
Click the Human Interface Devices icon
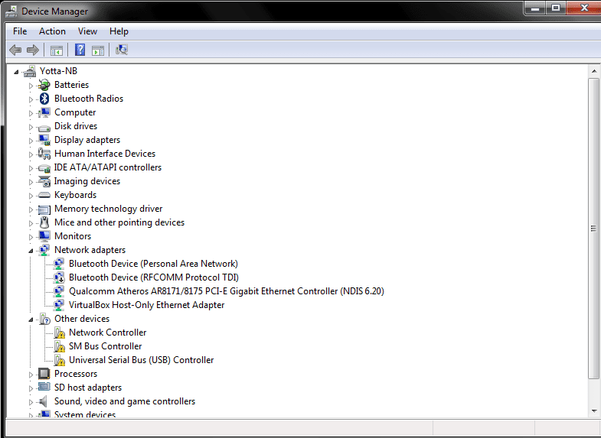44,154
